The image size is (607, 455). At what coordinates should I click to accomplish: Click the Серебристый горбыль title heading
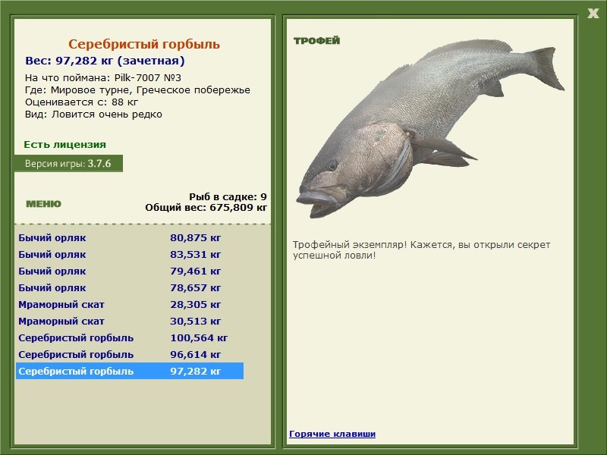click(144, 44)
